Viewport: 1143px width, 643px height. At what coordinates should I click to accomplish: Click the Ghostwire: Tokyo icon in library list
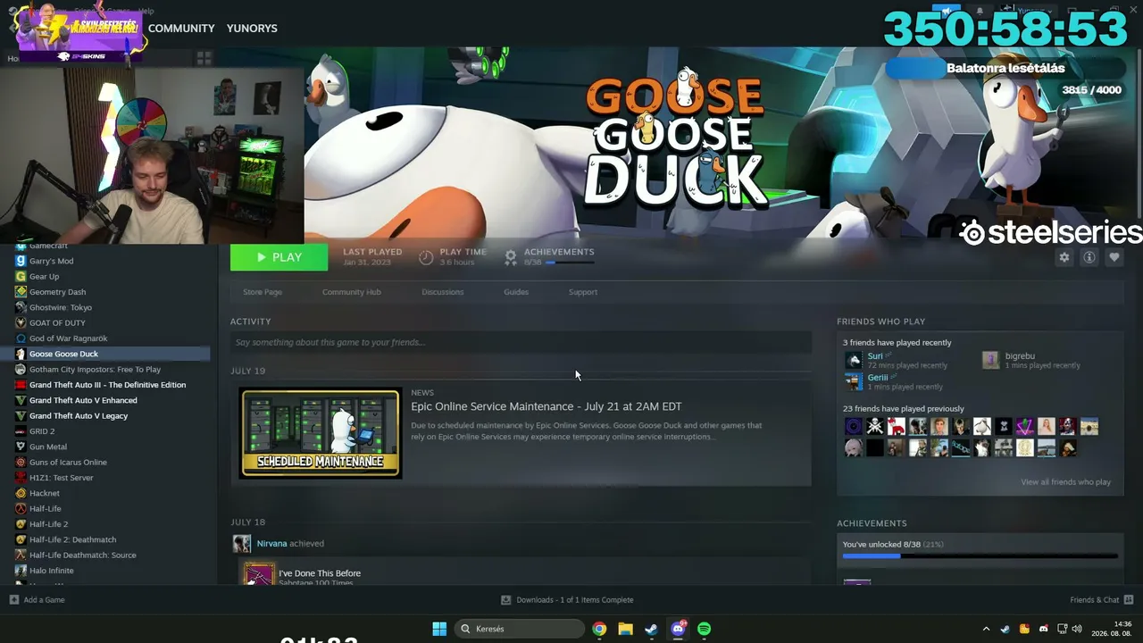pos(21,307)
